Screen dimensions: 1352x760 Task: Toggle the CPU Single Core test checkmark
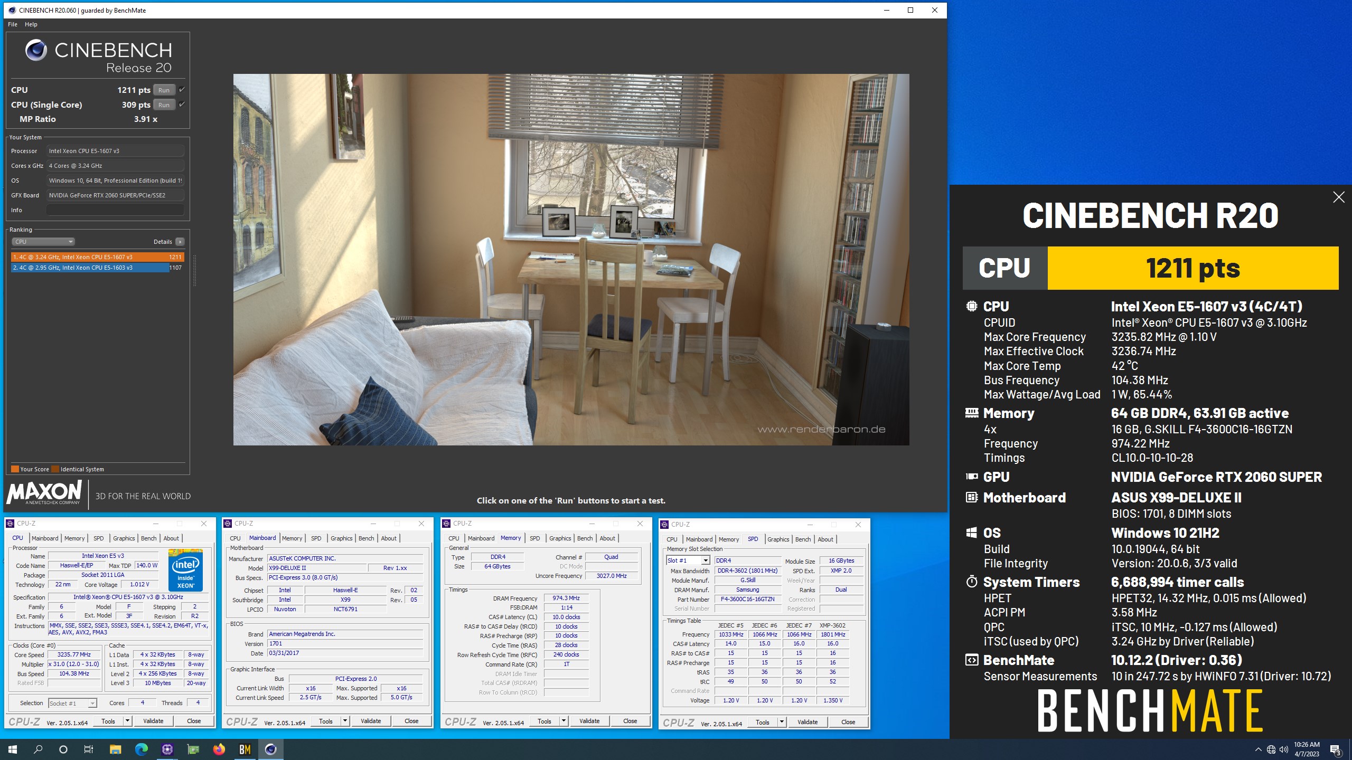coord(182,104)
